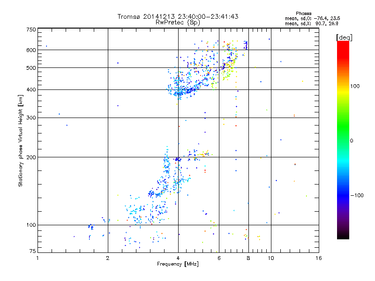Click the blue cluster near 1.7 MHz at 100 km

click(x=91, y=227)
